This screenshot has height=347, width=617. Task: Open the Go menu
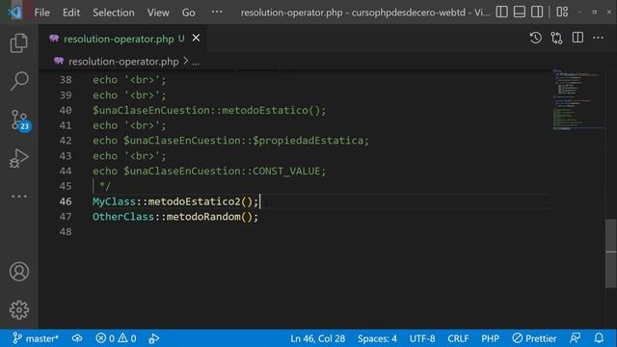pyautogui.click(x=189, y=13)
